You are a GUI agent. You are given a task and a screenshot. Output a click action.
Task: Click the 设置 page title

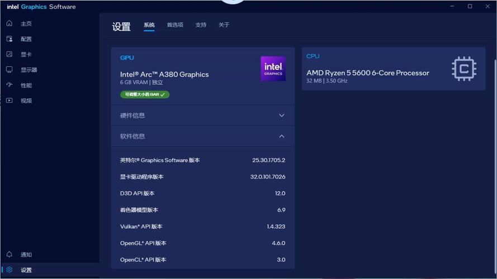121,26
